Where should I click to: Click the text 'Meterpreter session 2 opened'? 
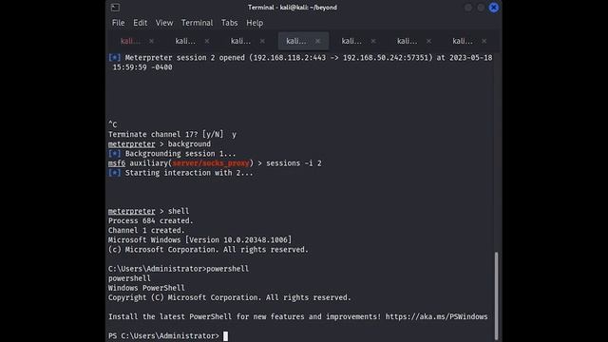184,58
